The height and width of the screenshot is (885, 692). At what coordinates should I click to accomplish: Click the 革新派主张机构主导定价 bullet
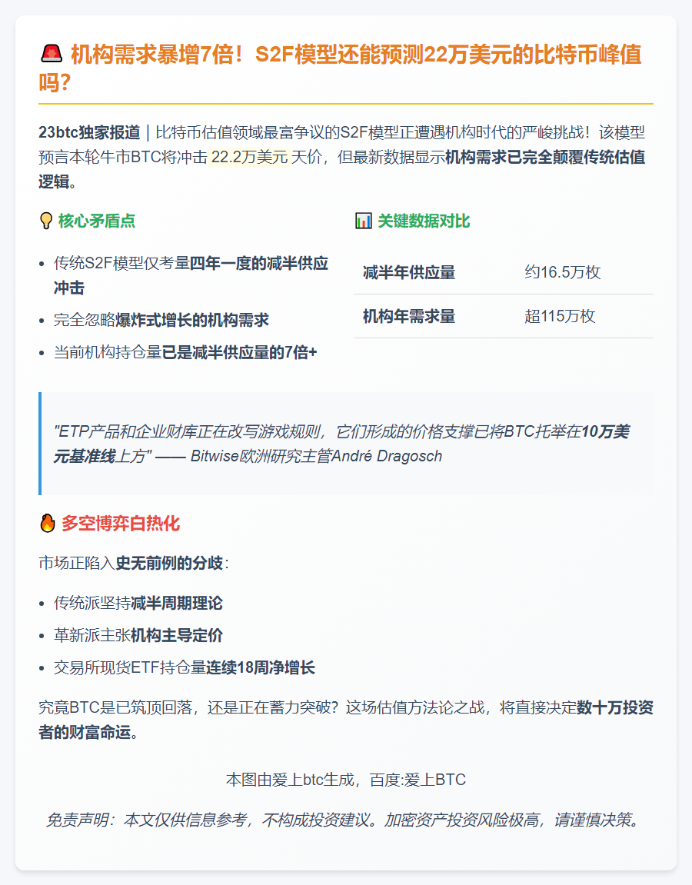click(138, 635)
